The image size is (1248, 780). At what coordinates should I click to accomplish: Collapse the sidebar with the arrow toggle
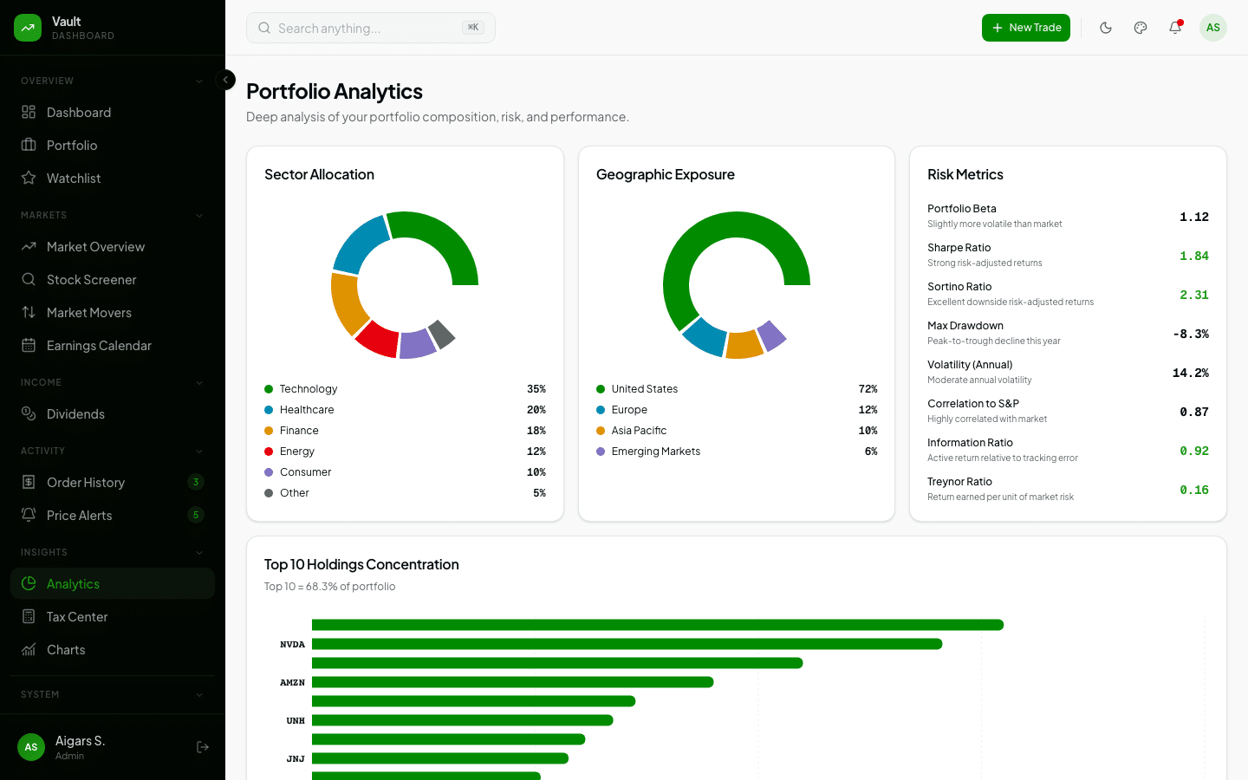coord(225,80)
